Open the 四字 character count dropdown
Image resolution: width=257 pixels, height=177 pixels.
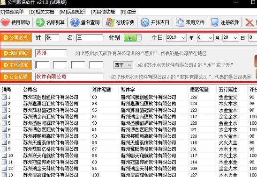(x=123, y=65)
